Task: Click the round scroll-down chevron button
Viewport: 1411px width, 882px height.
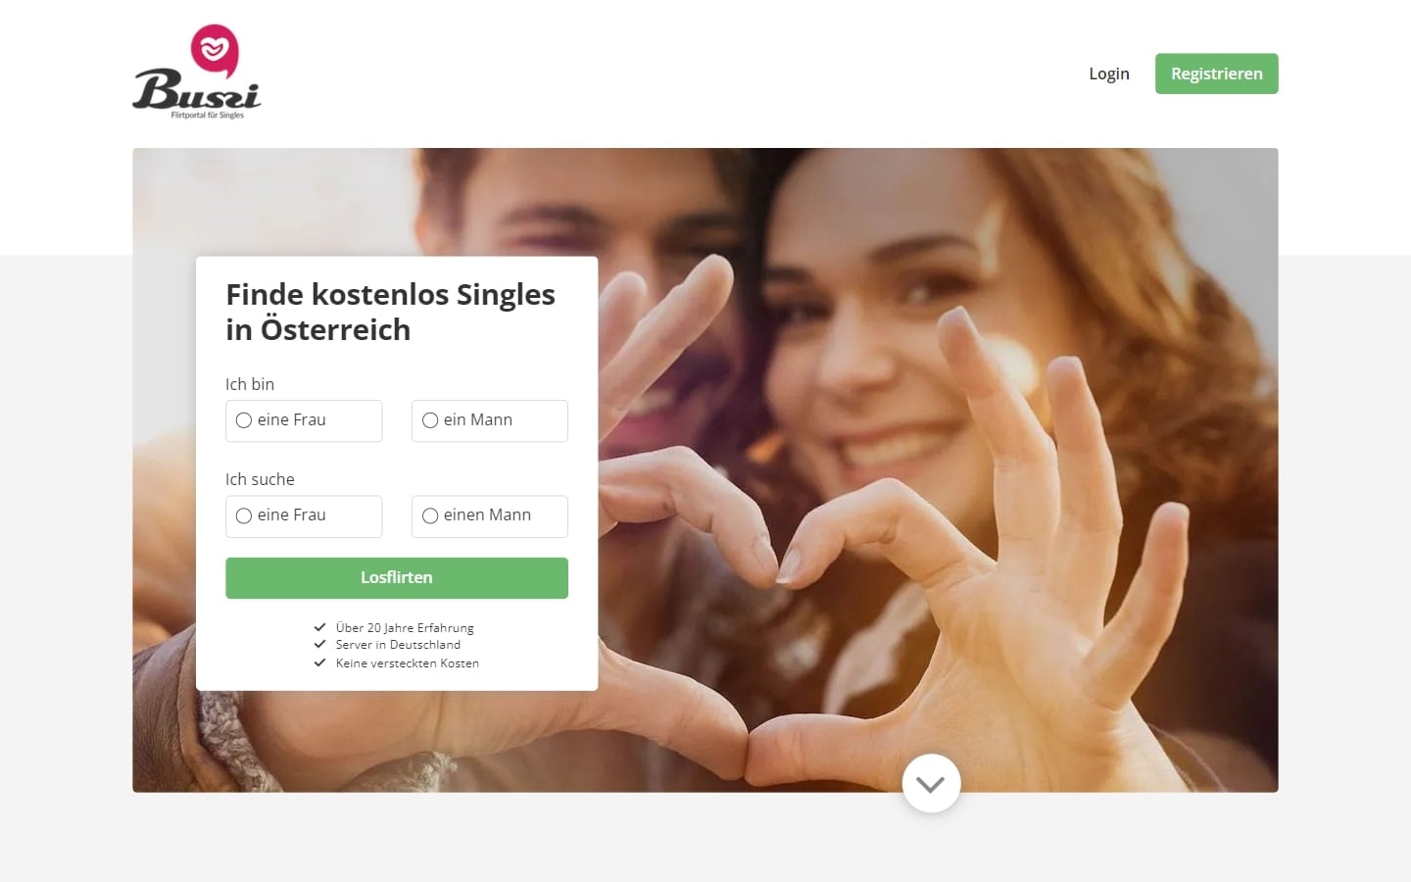Action: [x=931, y=783]
